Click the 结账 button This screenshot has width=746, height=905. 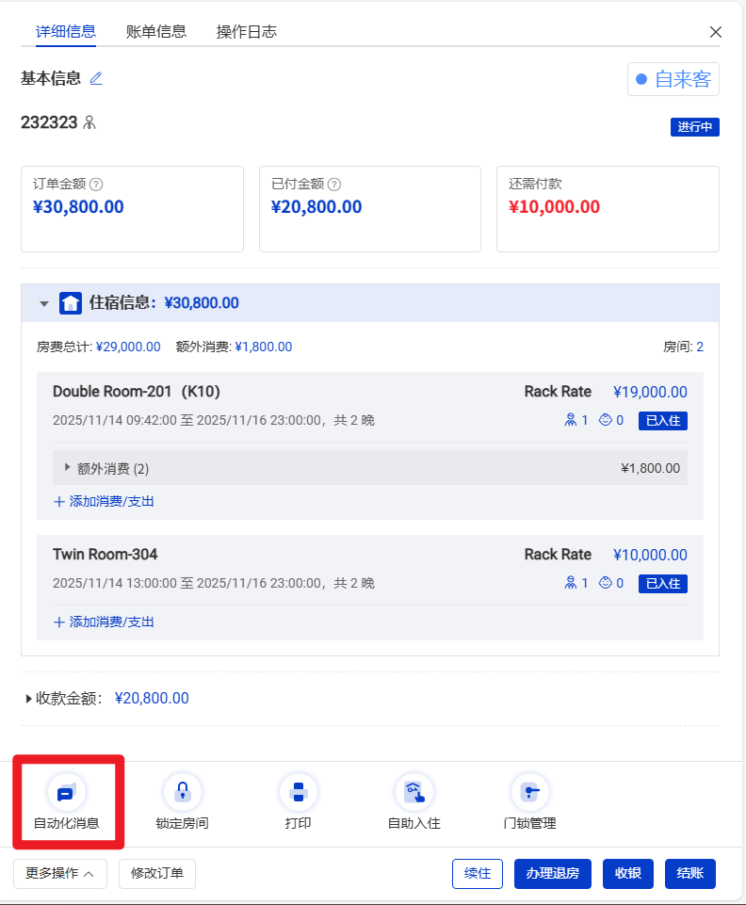coord(689,873)
